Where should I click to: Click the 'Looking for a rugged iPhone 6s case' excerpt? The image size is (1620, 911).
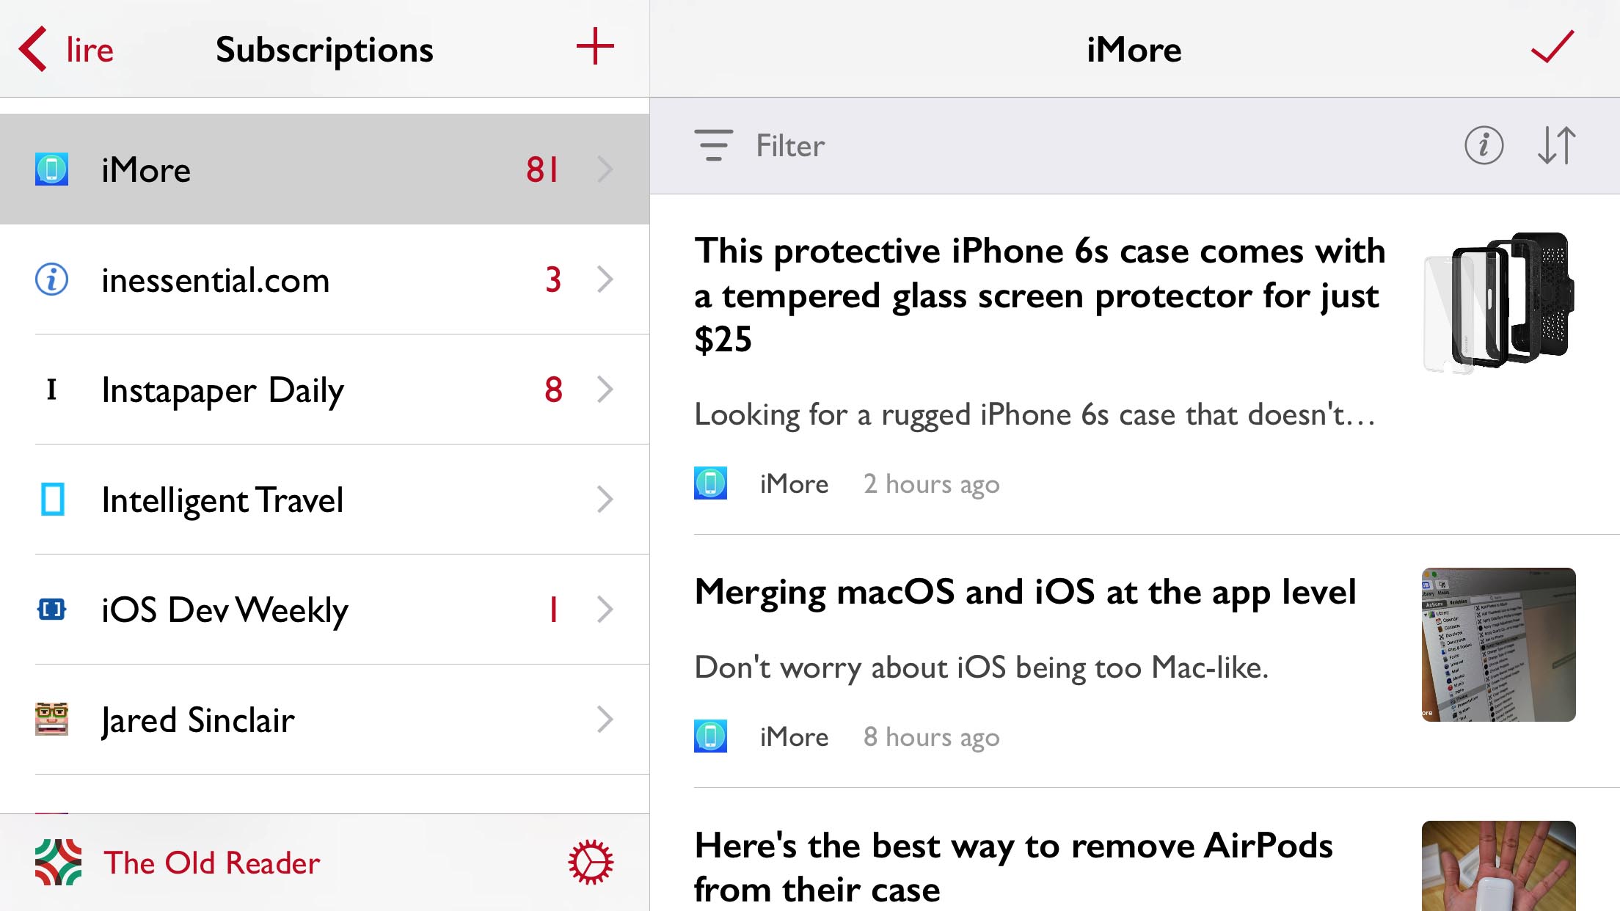(1035, 415)
